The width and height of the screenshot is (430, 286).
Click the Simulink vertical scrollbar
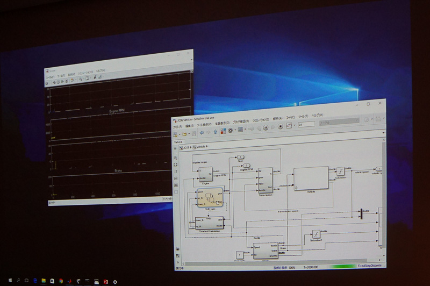[384, 195]
